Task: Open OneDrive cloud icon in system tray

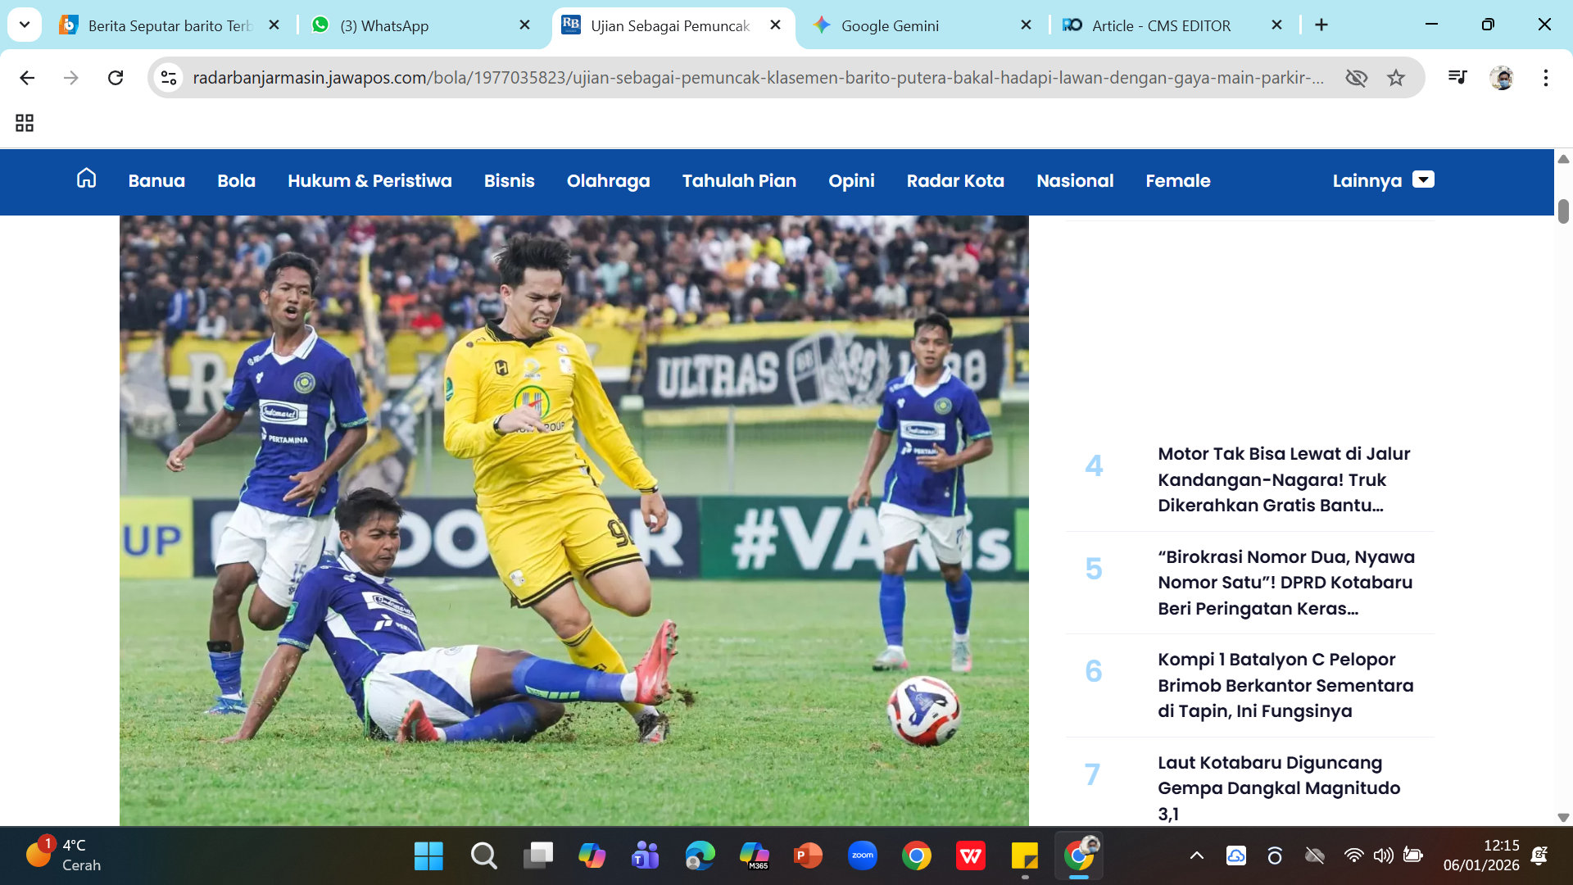Action: [x=1235, y=855]
